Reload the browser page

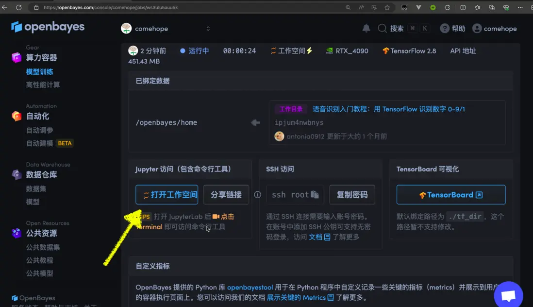(x=19, y=7)
